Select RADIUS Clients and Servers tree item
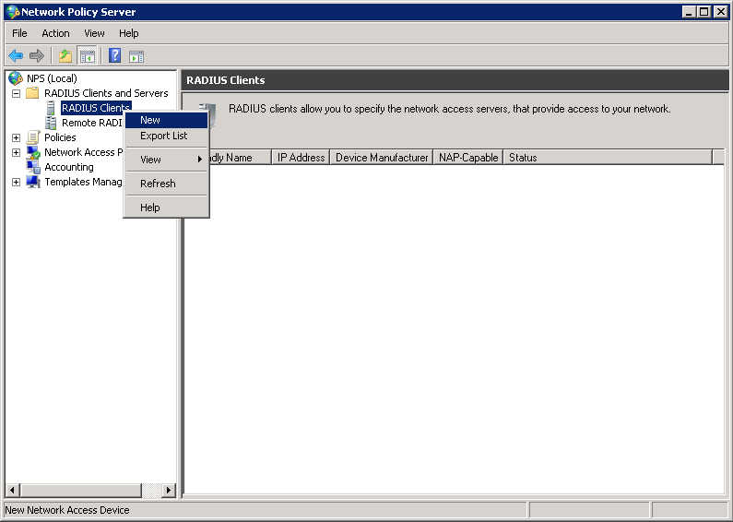 (x=106, y=93)
